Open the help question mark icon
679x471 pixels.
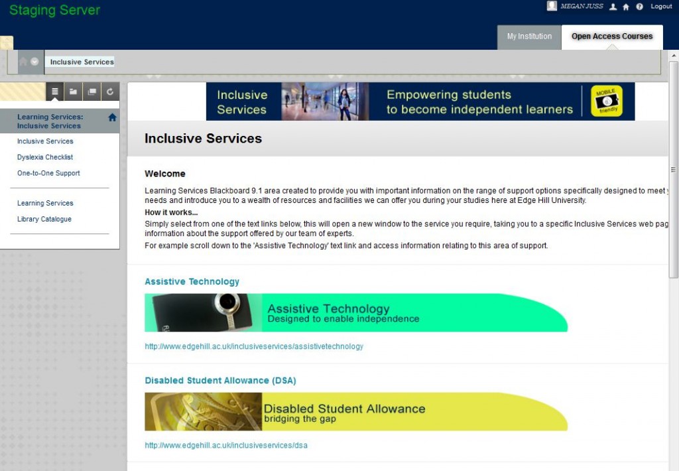640,7
